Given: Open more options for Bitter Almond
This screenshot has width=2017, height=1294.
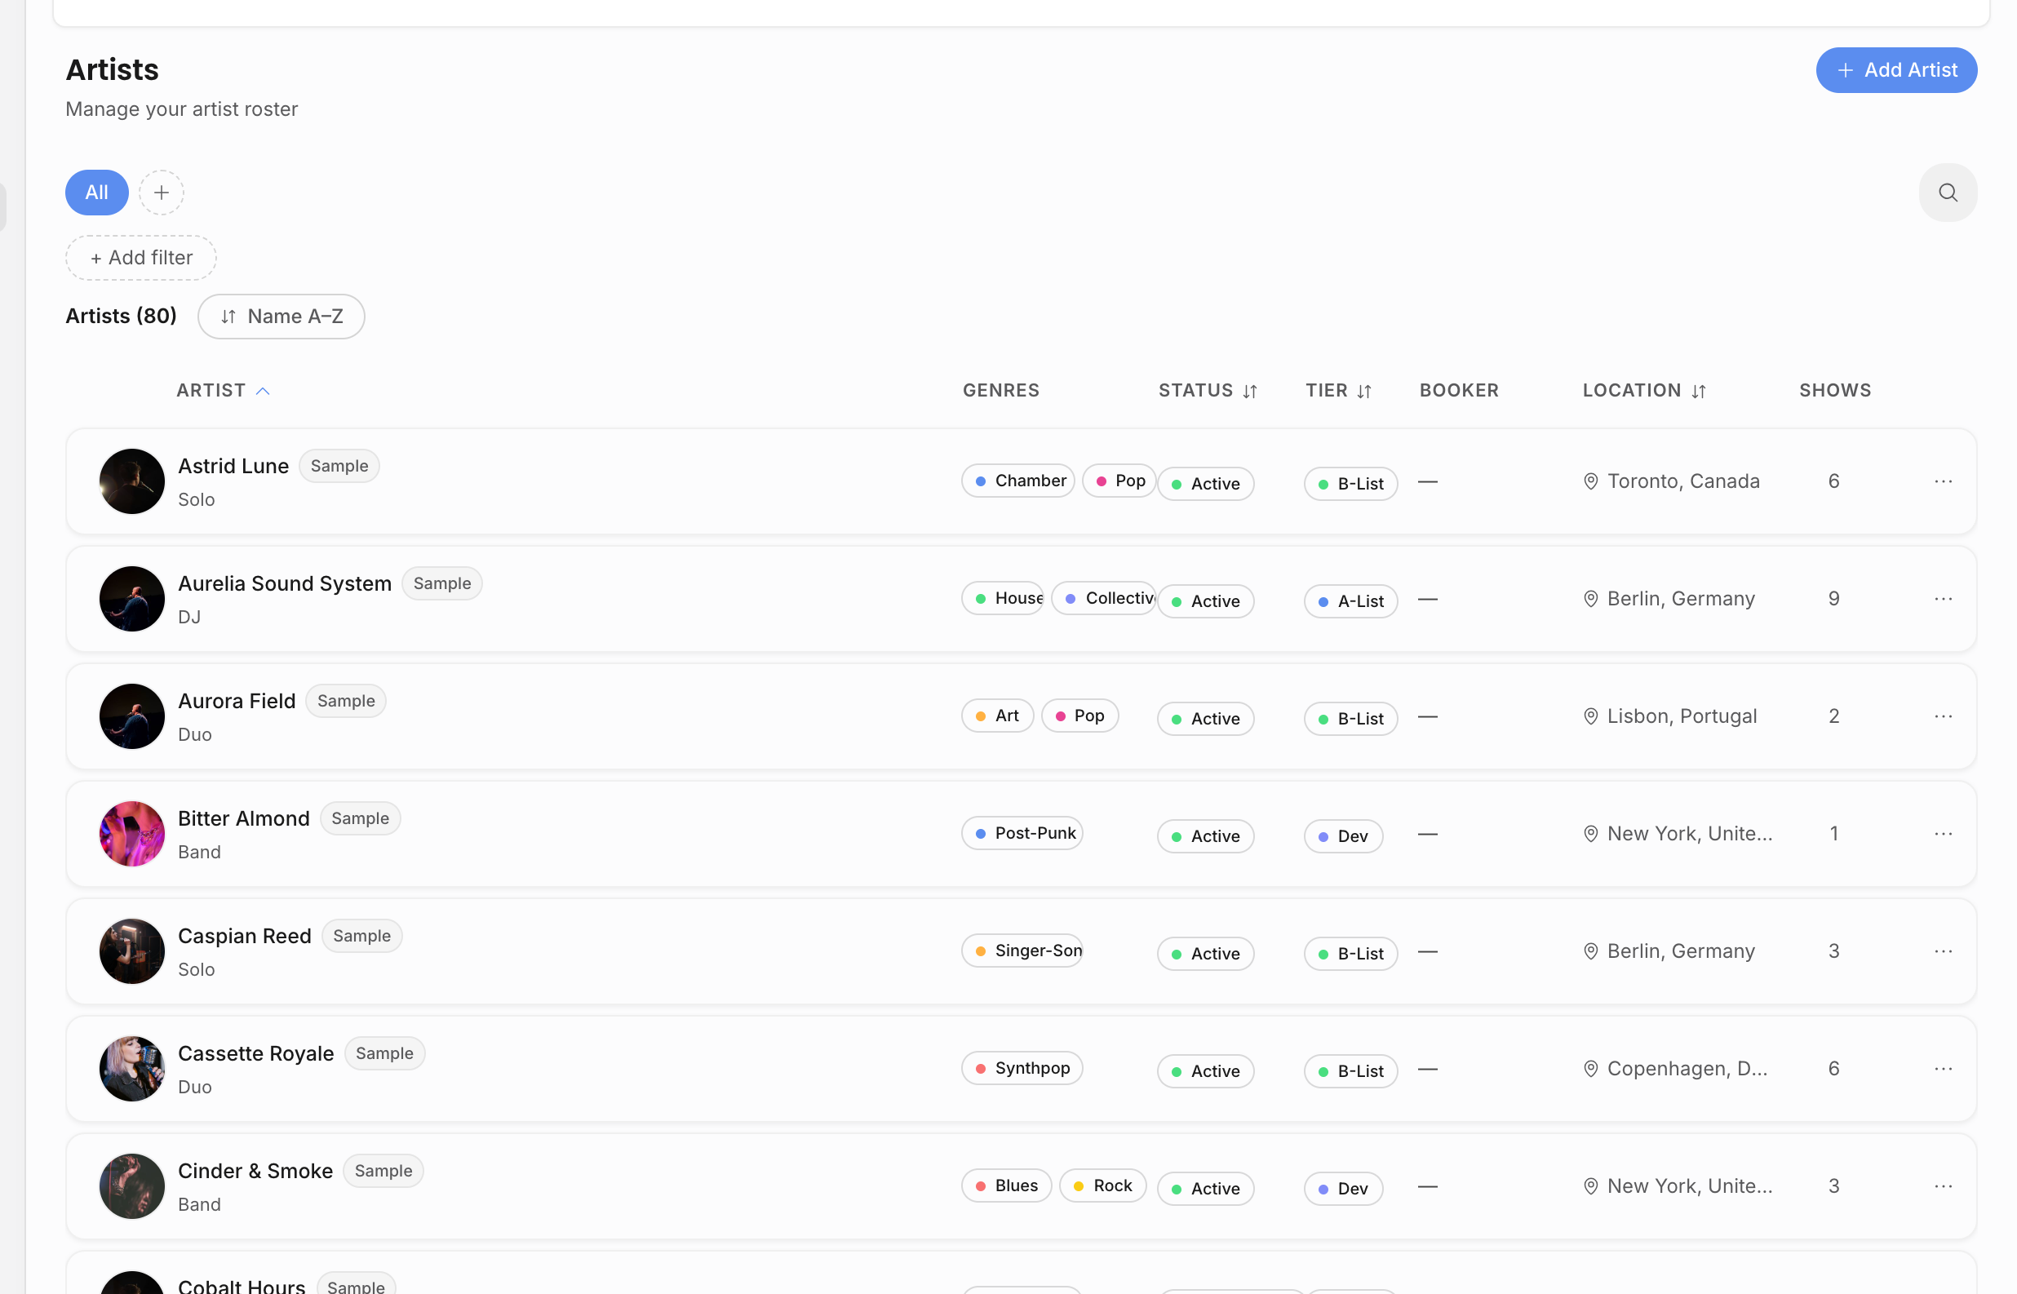Looking at the screenshot, I should (x=1942, y=835).
